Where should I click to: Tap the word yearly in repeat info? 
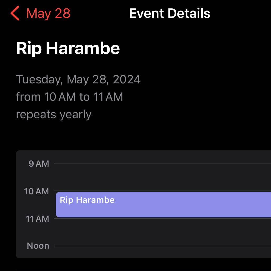(75, 115)
